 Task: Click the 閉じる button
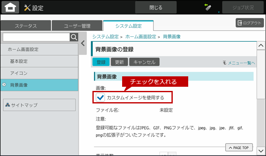156,8
